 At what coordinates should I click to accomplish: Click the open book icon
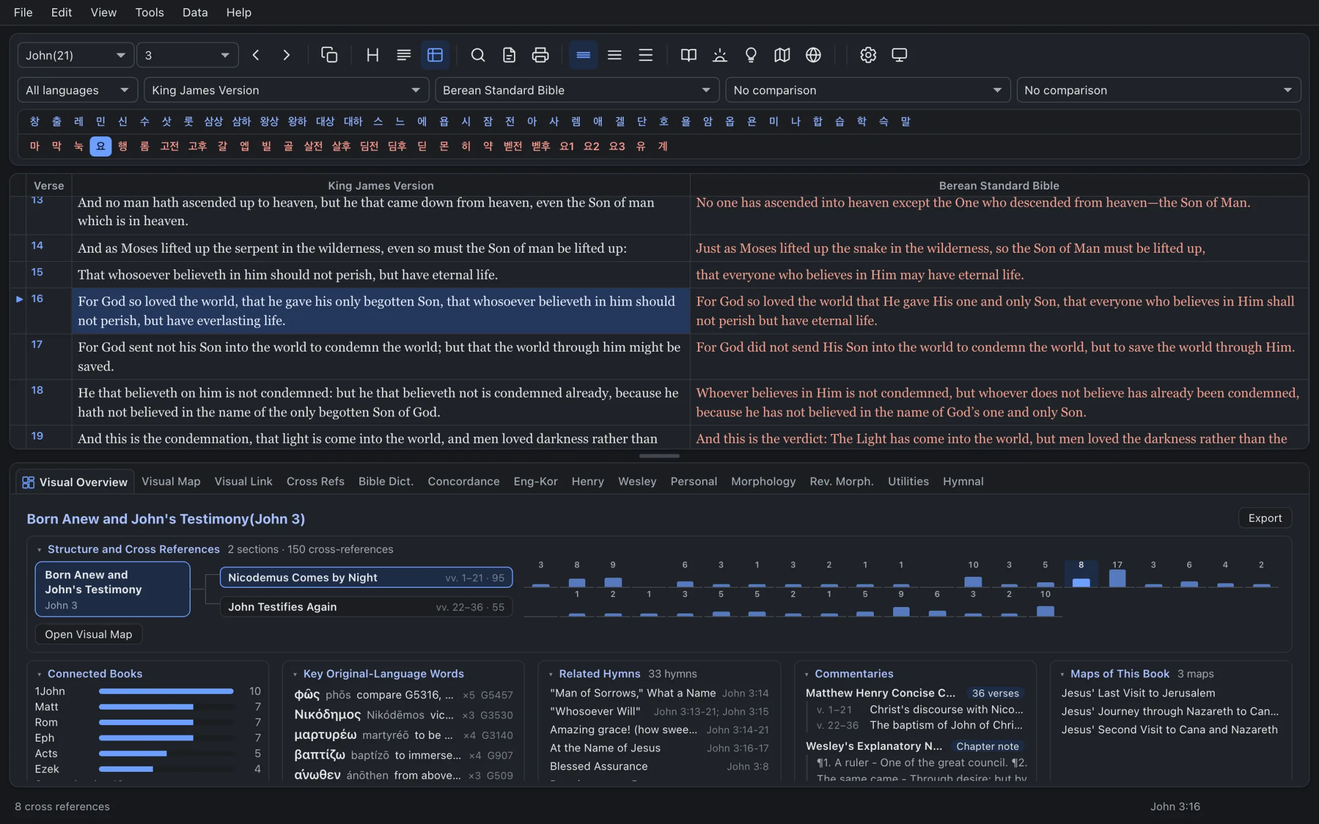point(689,55)
